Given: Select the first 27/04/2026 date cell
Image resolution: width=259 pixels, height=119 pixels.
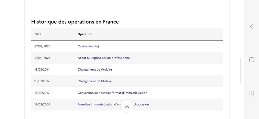Looking at the screenshot, I should tap(42, 46).
